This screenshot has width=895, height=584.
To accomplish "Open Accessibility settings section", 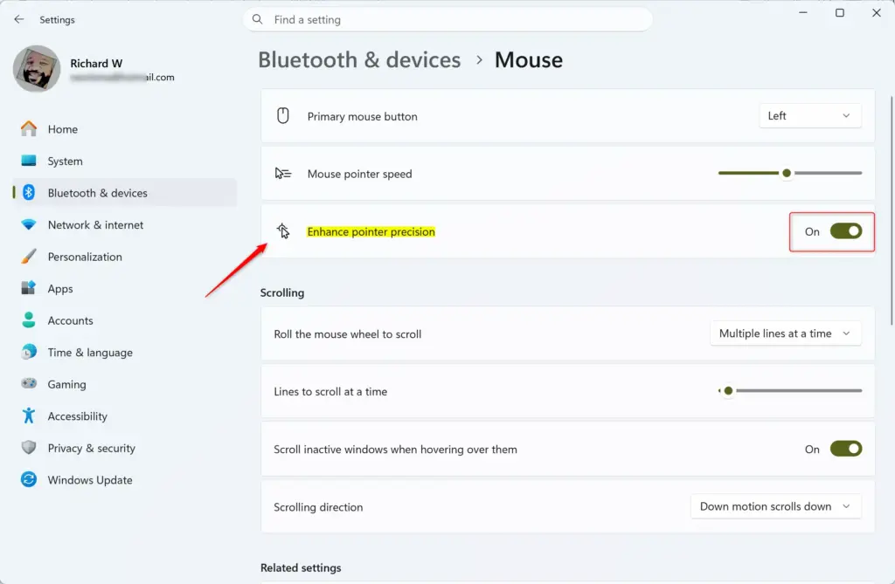I will (124, 416).
